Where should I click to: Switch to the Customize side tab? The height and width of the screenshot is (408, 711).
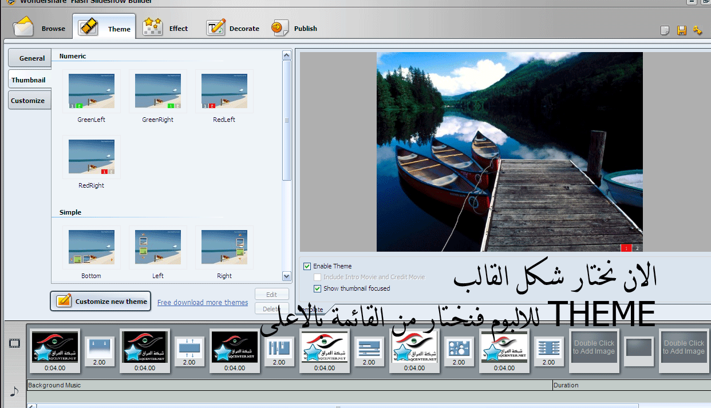29,101
